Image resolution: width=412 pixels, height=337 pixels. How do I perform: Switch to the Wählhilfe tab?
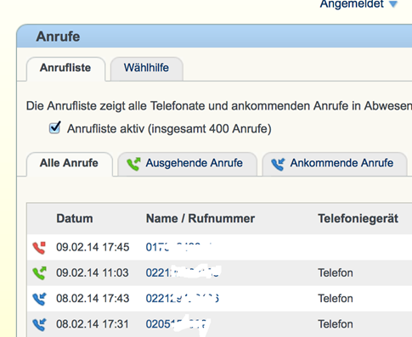[146, 69]
